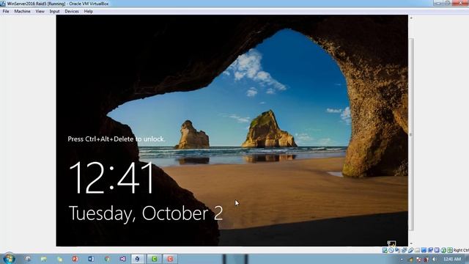
Task: Click the network adapter status icon
Action: 404,250
